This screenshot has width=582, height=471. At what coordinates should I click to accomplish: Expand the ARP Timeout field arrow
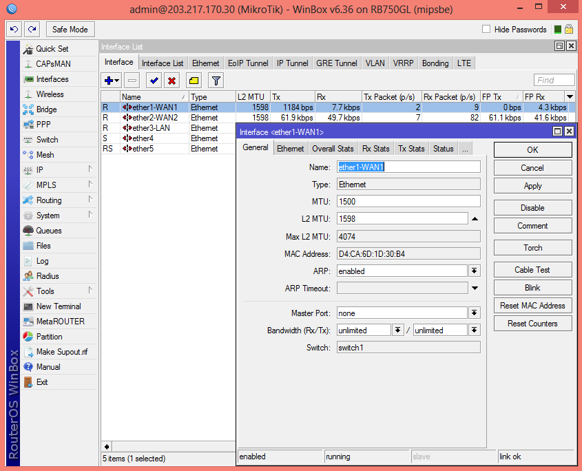[x=475, y=288]
